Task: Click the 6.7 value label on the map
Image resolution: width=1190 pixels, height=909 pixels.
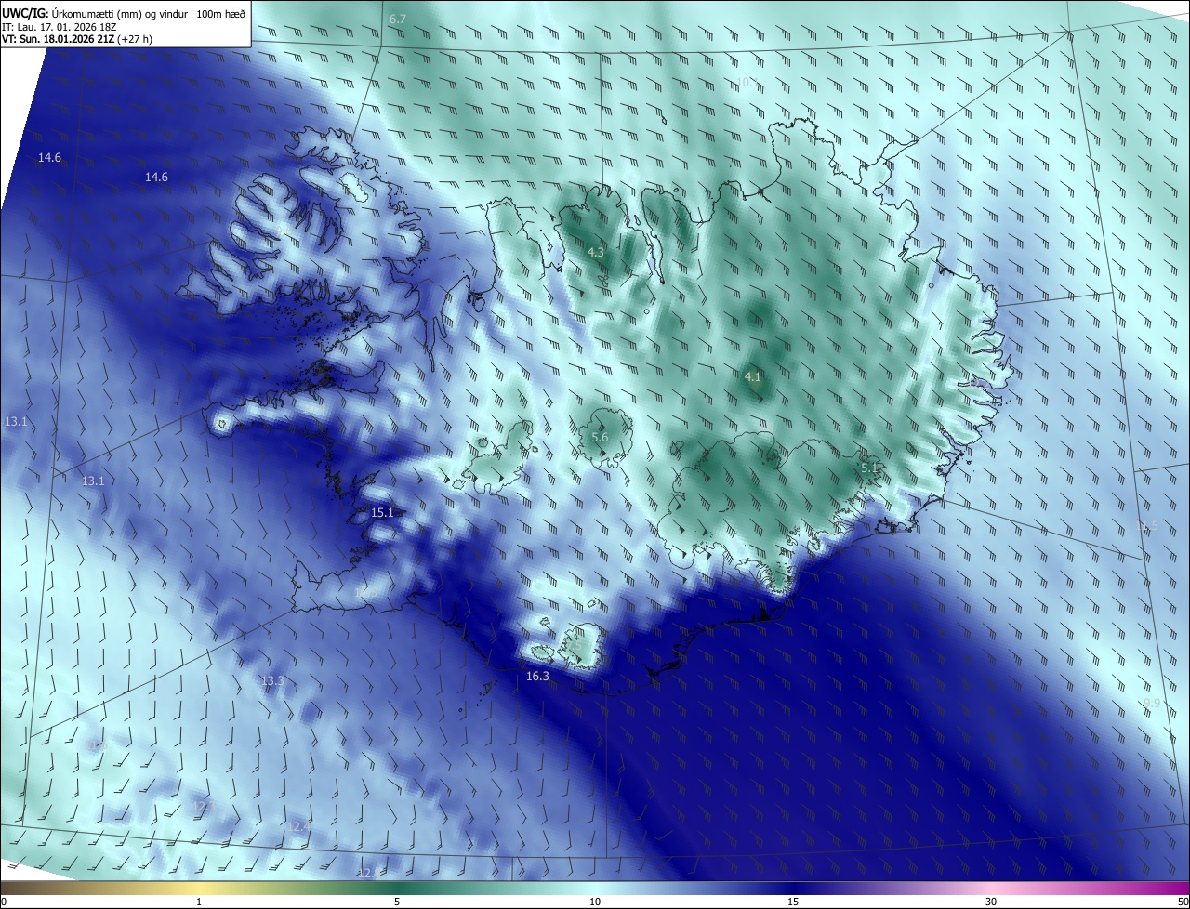Action: click(x=398, y=19)
